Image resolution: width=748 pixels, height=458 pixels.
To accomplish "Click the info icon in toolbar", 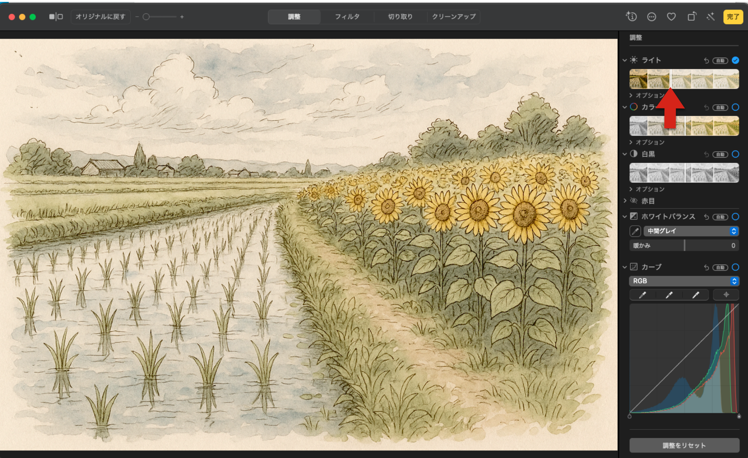I will point(631,17).
